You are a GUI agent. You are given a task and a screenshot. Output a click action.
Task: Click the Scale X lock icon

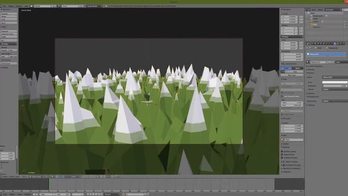click(301, 42)
